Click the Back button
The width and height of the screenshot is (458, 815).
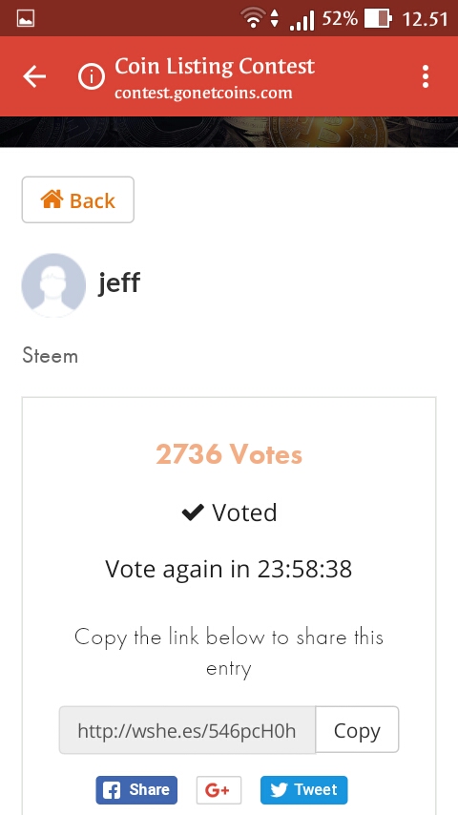click(x=78, y=199)
